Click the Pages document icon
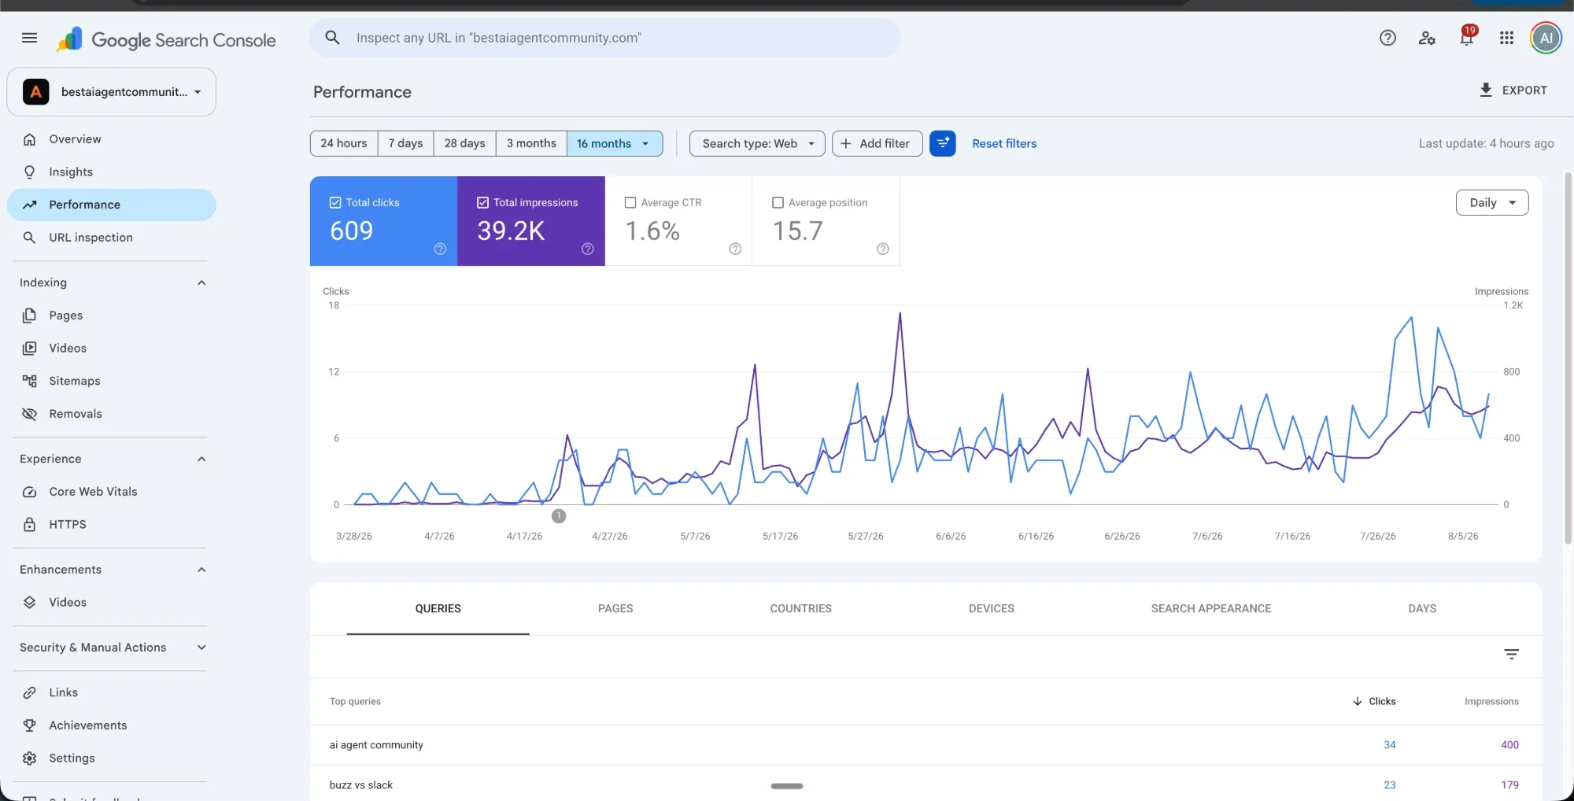This screenshot has height=801, width=1574. (29, 316)
